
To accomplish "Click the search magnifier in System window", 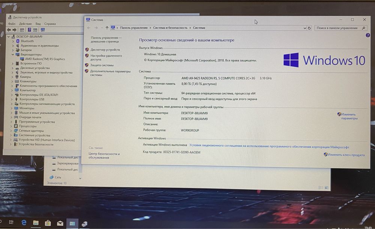I will [x=364, y=28].
